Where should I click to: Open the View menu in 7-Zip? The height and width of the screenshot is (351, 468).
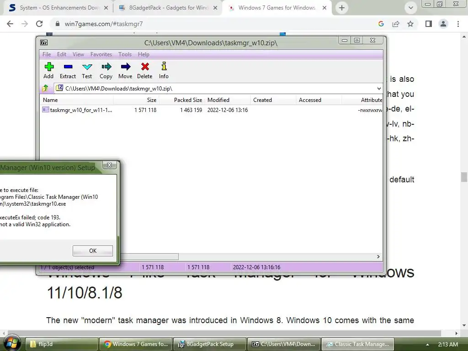point(78,54)
